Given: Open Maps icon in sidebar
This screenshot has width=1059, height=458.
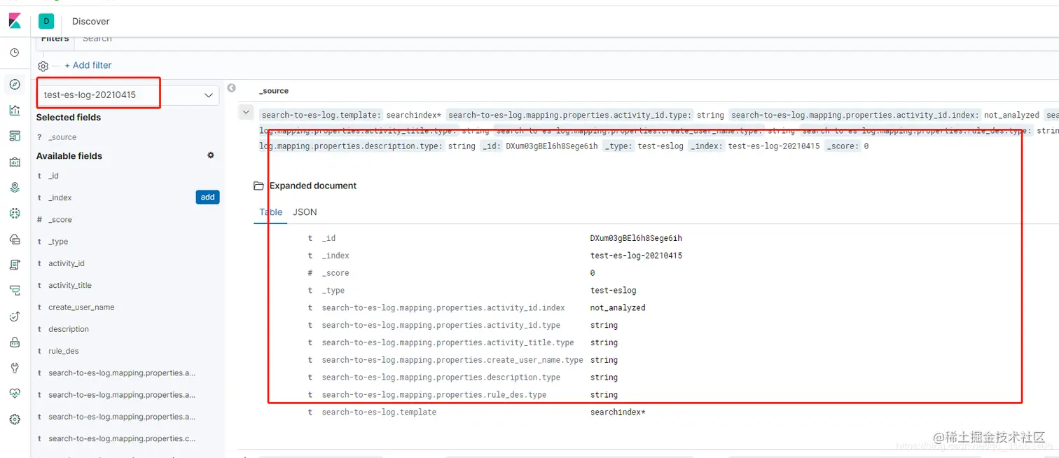Looking at the screenshot, I should coord(15,188).
